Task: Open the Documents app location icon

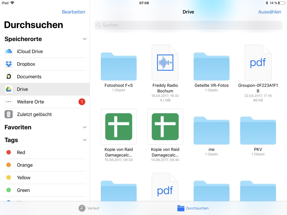Action: [x=9, y=77]
